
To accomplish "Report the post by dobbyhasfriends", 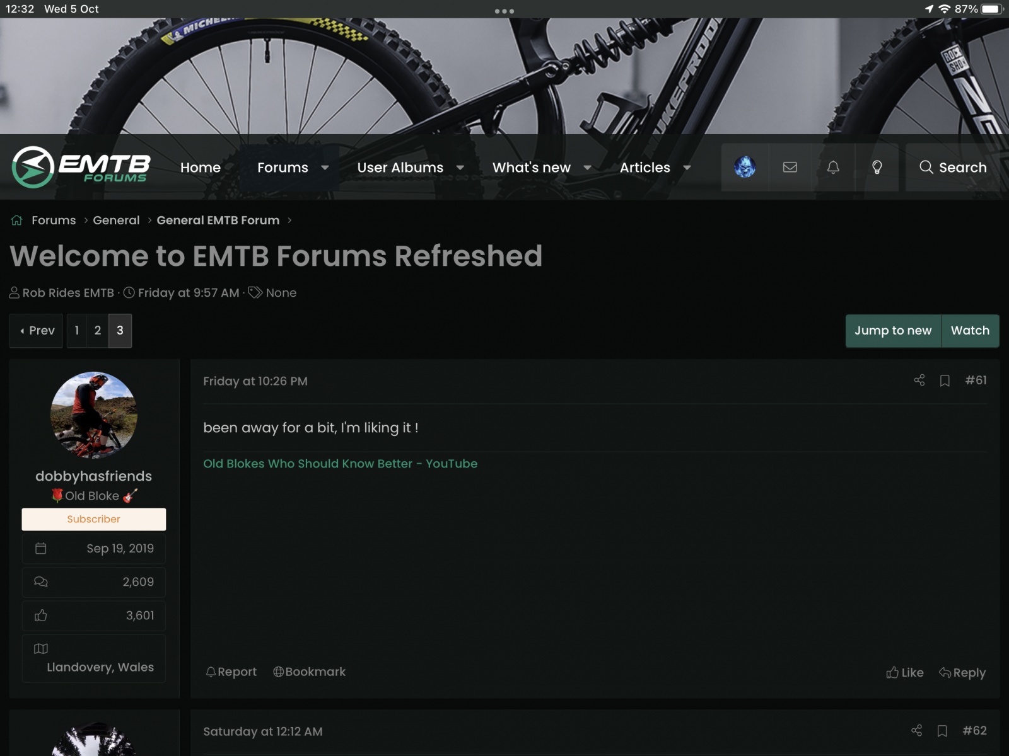I will coord(231,672).
